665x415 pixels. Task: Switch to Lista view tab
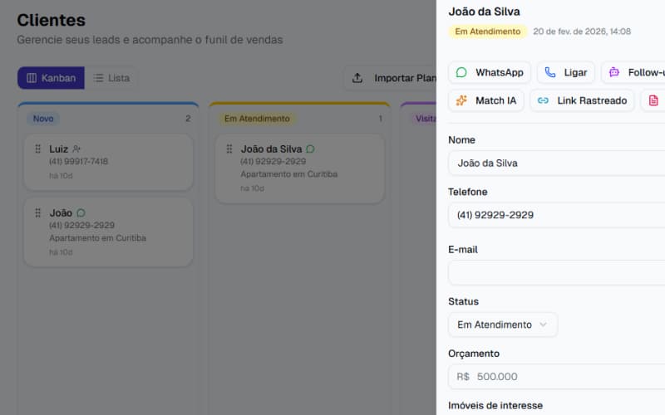(111, 78)
